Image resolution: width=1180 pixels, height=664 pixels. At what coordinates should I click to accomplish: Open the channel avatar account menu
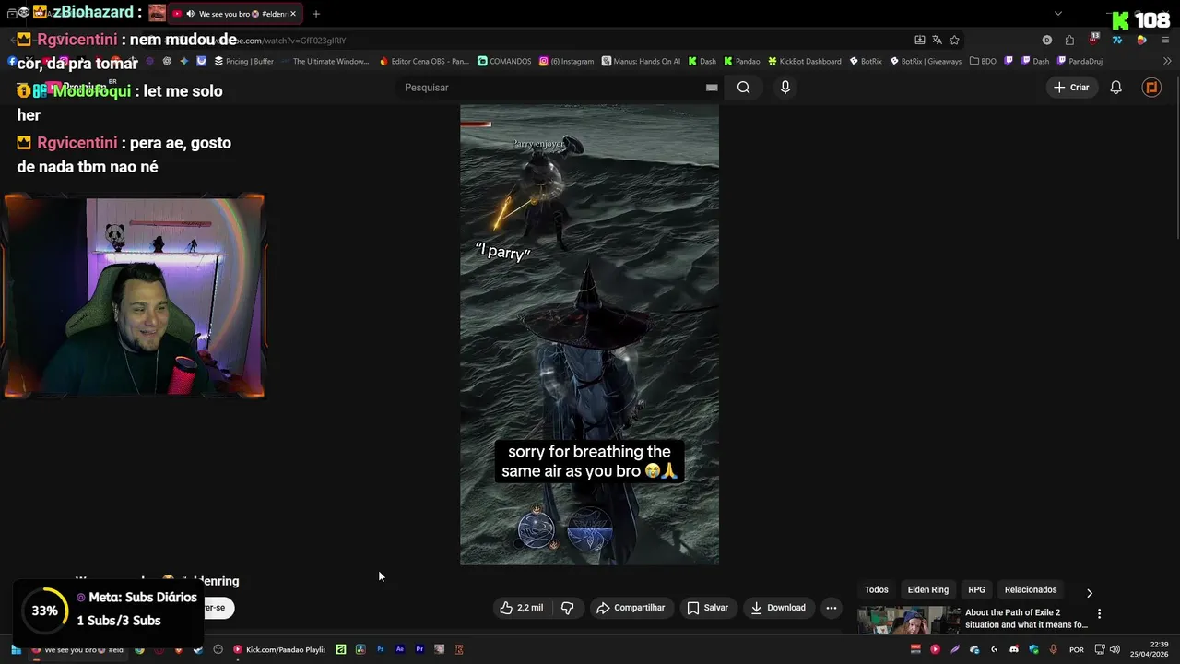pyautogui.click(x=1151, y=88)
